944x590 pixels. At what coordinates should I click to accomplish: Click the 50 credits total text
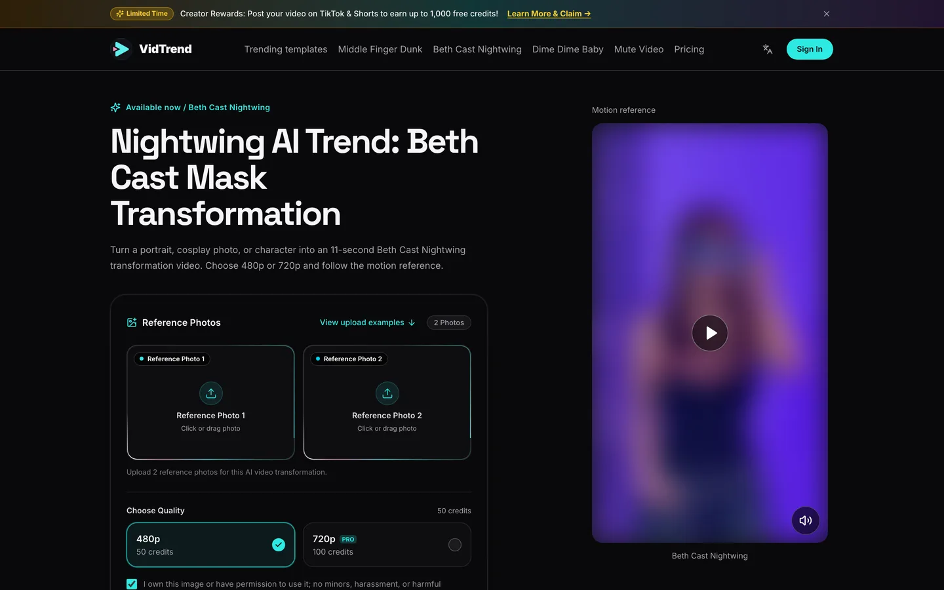click(x=454, y=511)
